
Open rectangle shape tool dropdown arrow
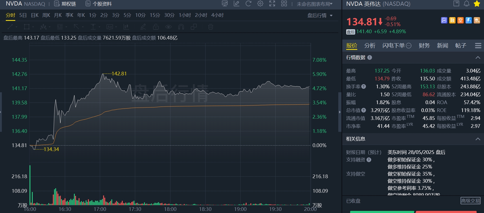[x=33, y=27]
